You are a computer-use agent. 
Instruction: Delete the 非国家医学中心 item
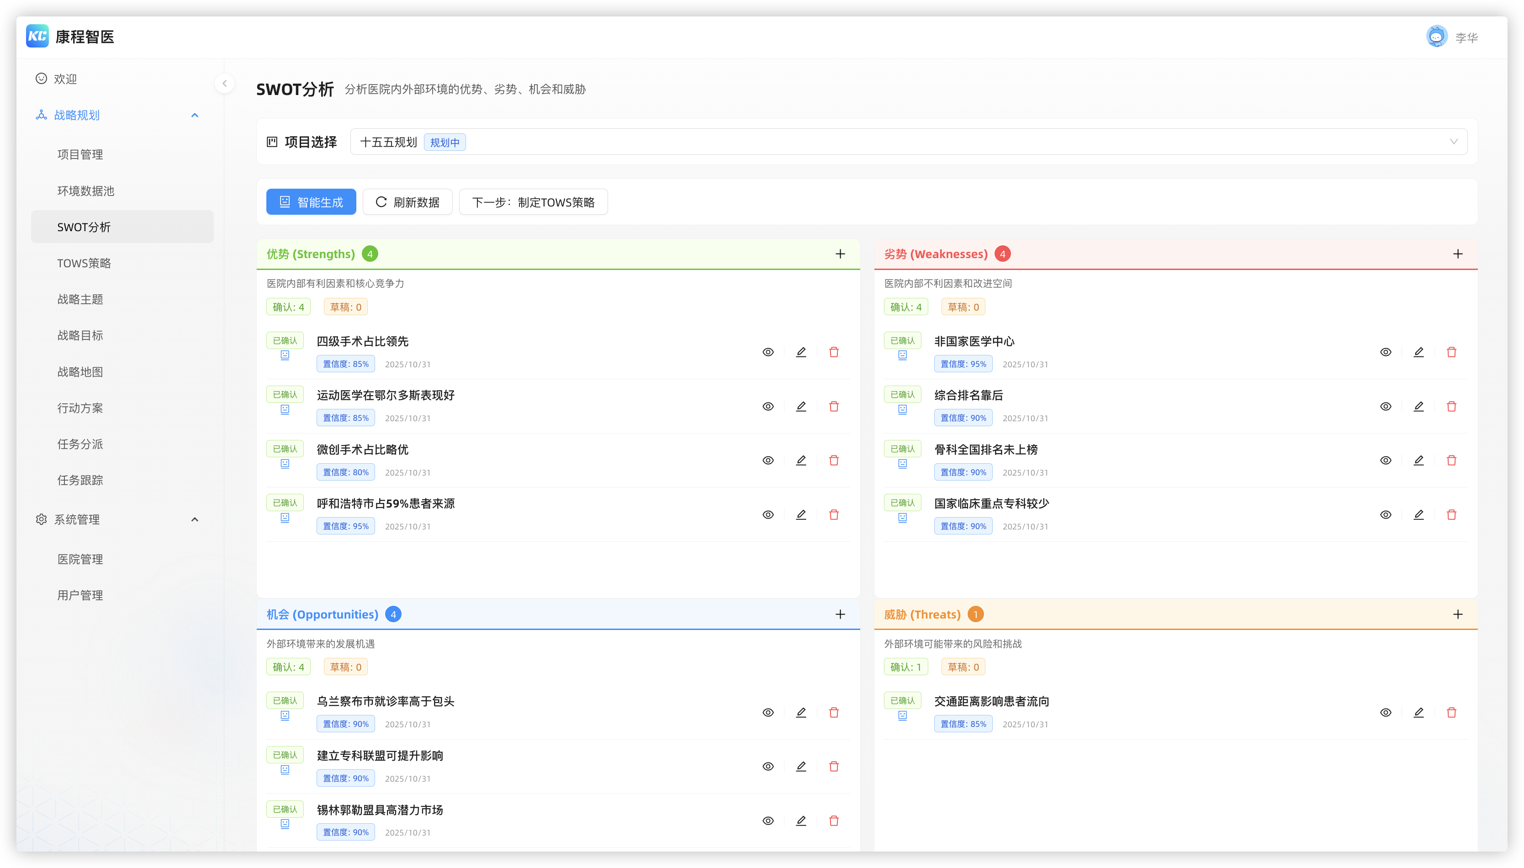click(1451, 352)
